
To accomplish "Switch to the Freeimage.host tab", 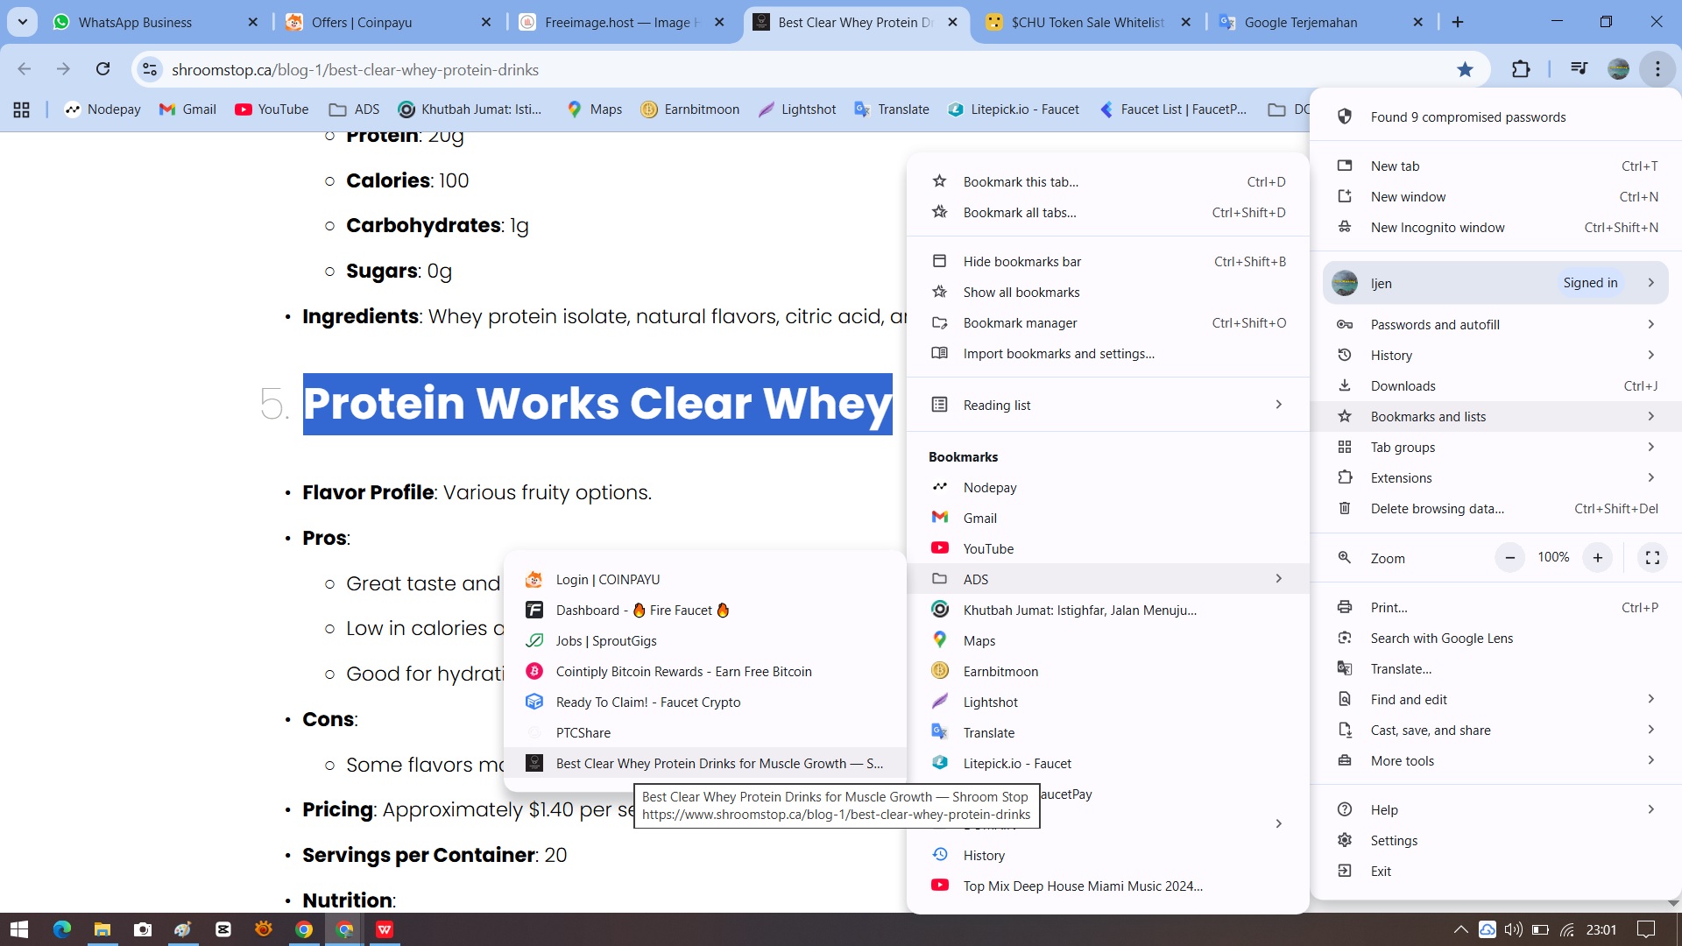I will 623,22.
